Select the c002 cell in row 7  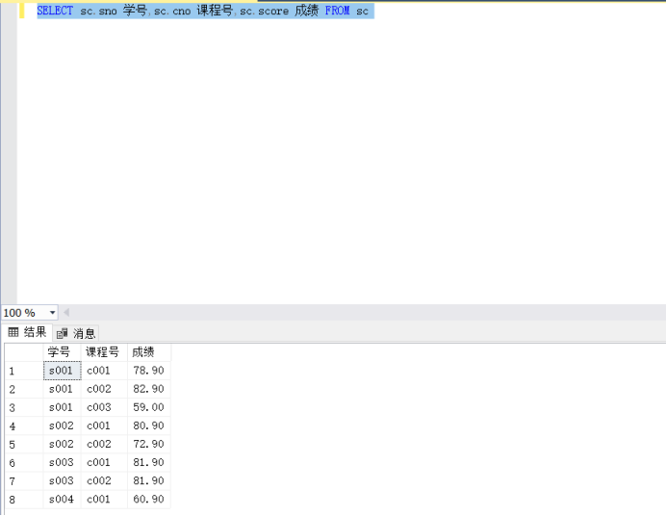tap(104, 480)
